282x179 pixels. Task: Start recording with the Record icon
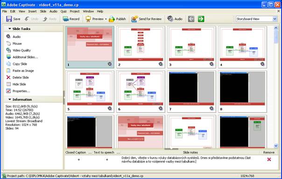click(66, 19)
